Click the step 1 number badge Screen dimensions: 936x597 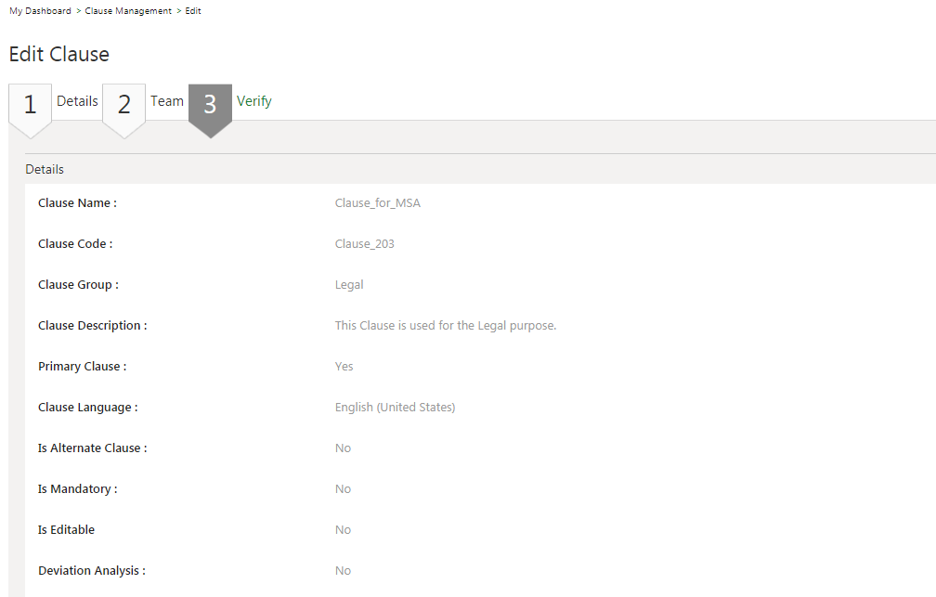tap(30, 105)
